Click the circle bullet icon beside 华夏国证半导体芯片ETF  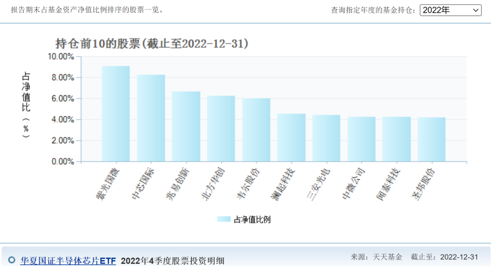point(12,260)
